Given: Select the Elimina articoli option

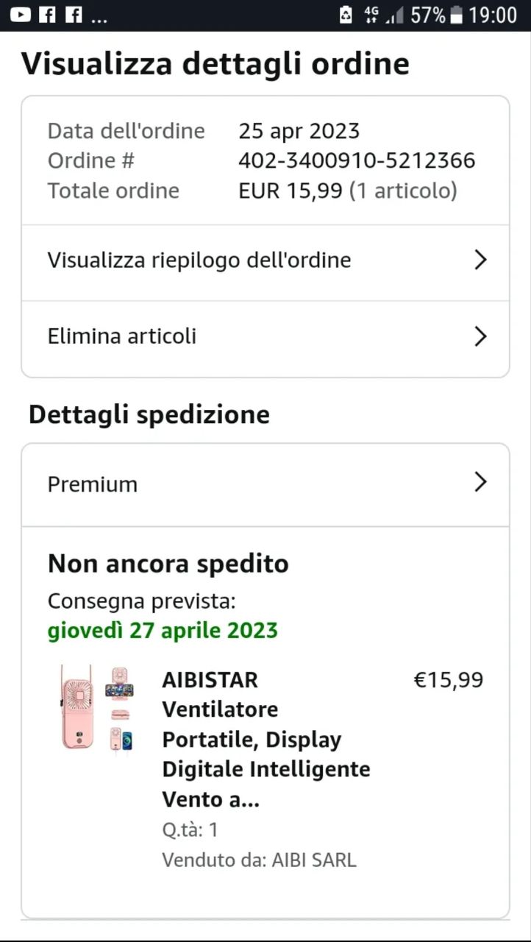Looking at the screenshot, I should pos(122,336).
